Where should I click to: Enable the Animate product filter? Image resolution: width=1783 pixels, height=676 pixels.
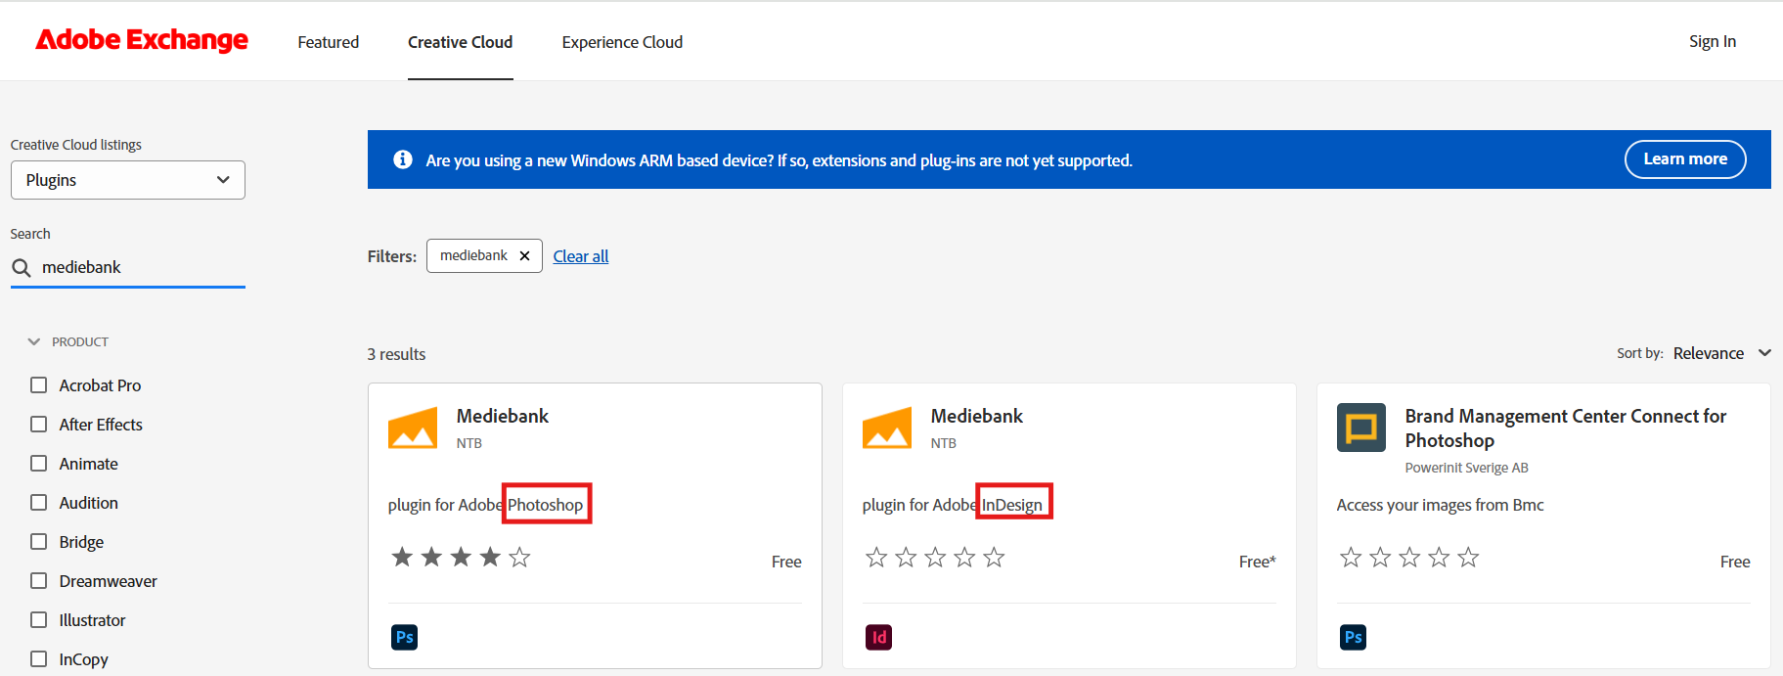(39, 464)
